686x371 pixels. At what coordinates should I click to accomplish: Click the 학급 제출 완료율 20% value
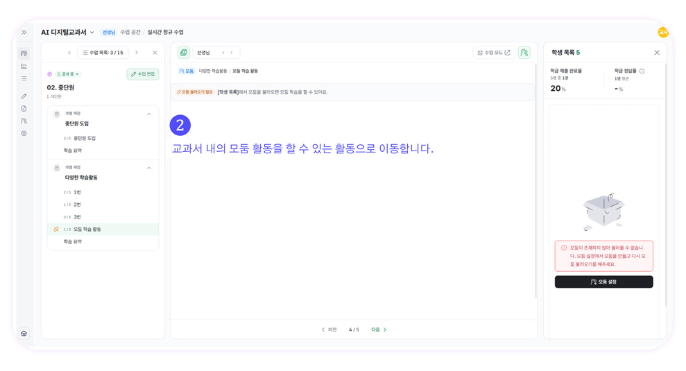pos(558,88)
